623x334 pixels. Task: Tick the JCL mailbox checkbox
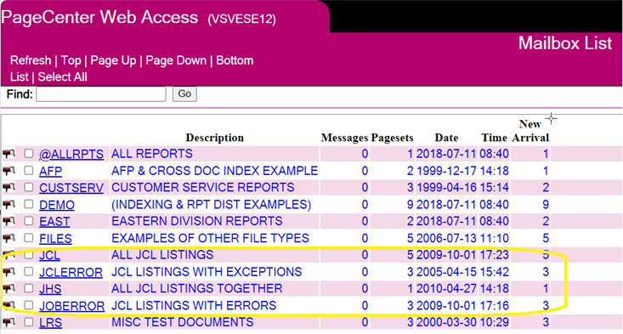(x=29, y=255)
